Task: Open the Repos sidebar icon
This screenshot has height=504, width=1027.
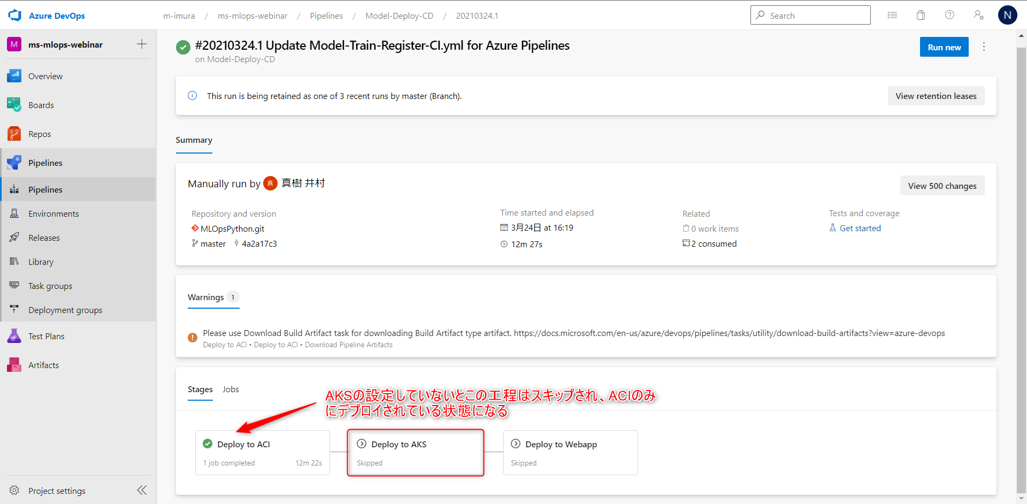Action: click(14, 134)
